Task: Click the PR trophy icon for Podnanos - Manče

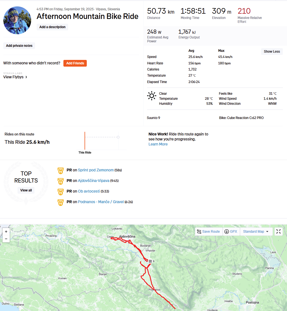Action: [61, 202]
